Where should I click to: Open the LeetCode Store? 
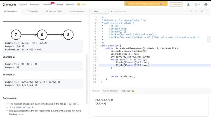[81, 5]
